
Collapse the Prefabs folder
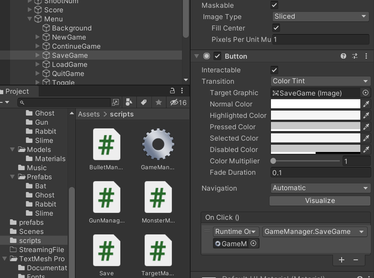point(12,177)
